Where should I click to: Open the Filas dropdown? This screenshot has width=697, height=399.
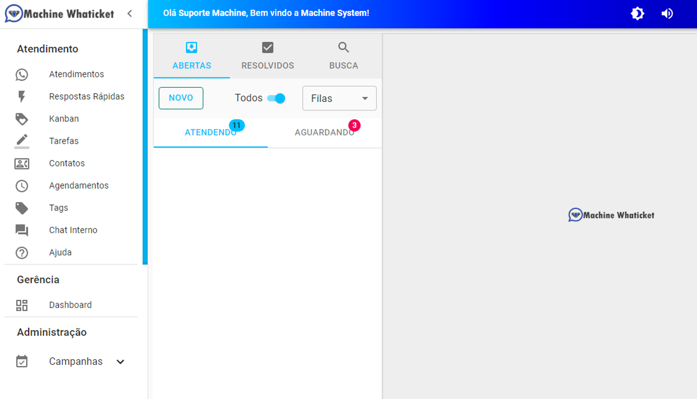pos(339,98)
